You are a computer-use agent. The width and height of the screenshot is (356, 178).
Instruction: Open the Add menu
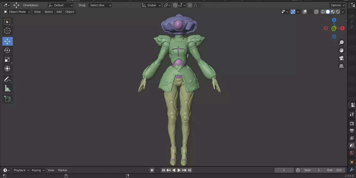tap(59, 12)
